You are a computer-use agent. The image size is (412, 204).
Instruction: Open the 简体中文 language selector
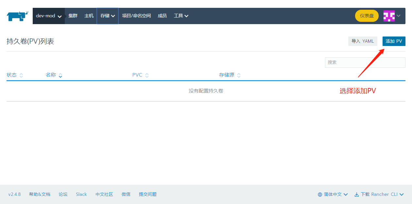click(333, 194)
